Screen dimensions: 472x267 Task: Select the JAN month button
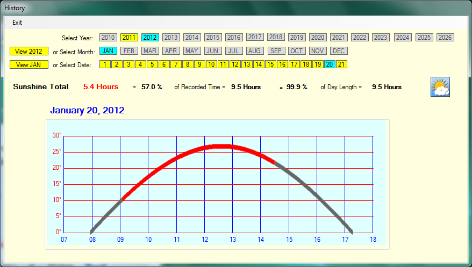pos(108,51)
